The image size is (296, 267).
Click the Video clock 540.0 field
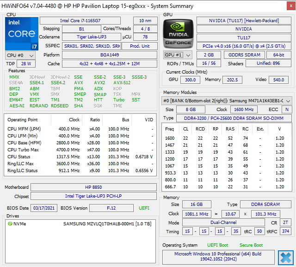278,80
